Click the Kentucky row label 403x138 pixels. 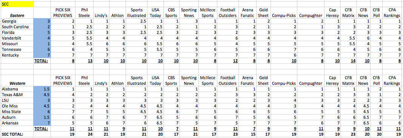tap(17, 55)
